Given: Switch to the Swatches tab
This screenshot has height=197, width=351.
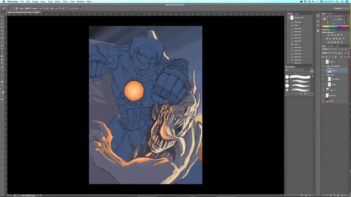Looking at the screenshot, I should point(330,14).
